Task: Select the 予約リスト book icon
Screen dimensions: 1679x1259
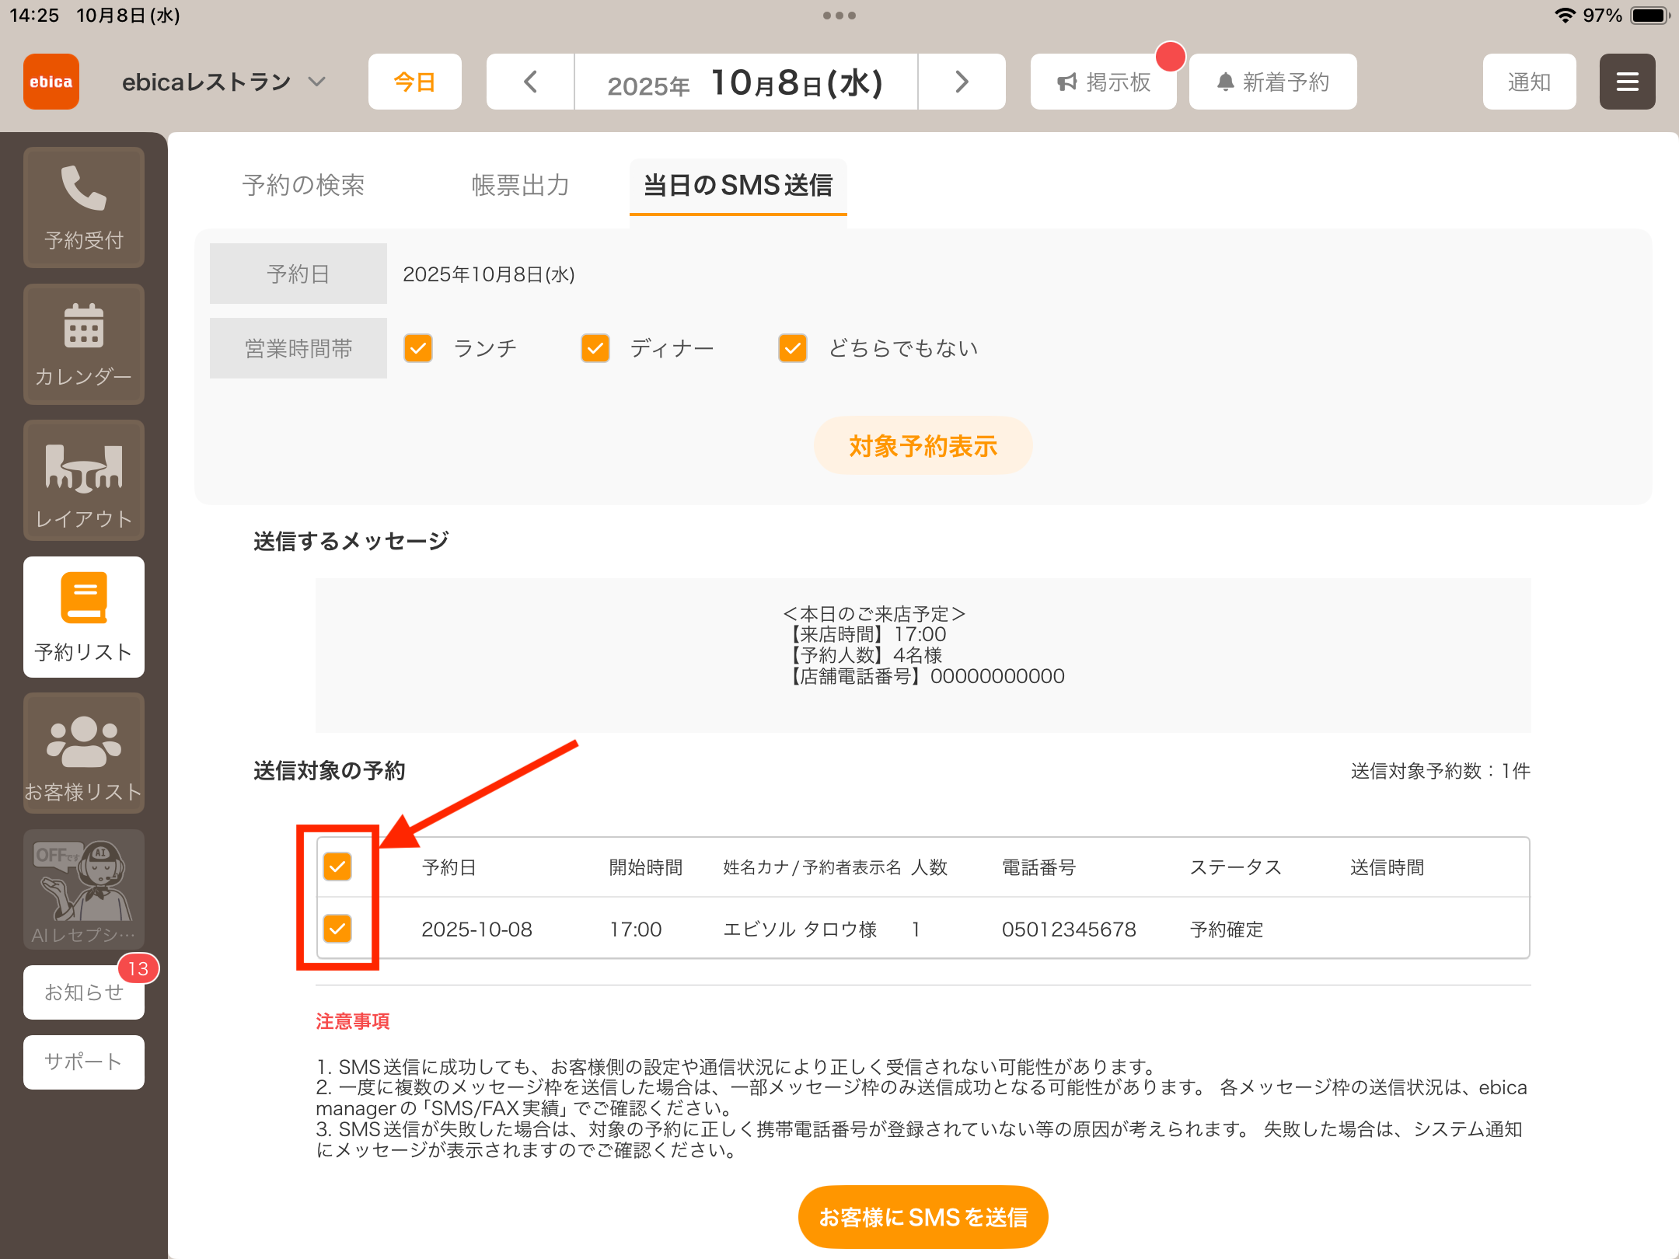Action: click(x=84, y=617)
